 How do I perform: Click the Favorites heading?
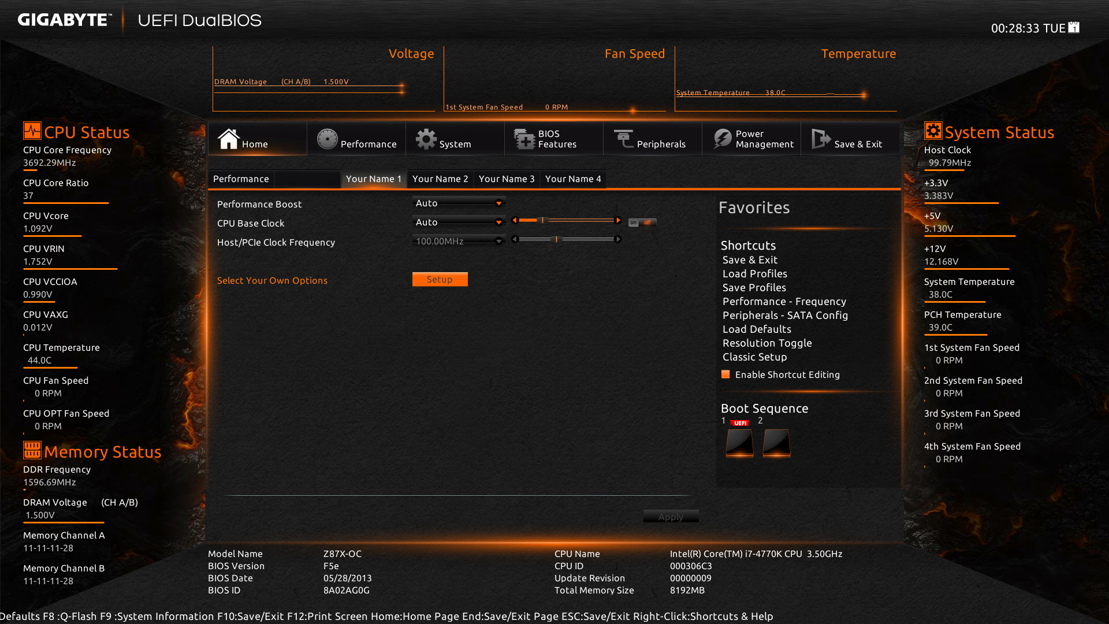(x=754, y=207)
